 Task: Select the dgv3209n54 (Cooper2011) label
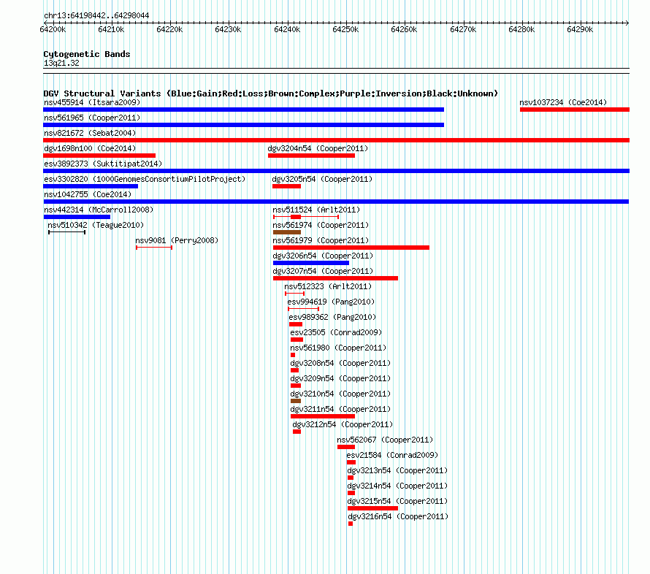340,378
